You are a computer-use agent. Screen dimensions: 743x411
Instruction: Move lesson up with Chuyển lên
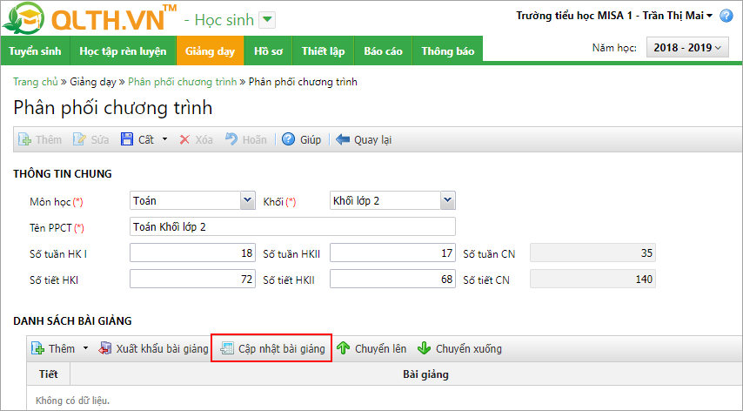(344, 349)
